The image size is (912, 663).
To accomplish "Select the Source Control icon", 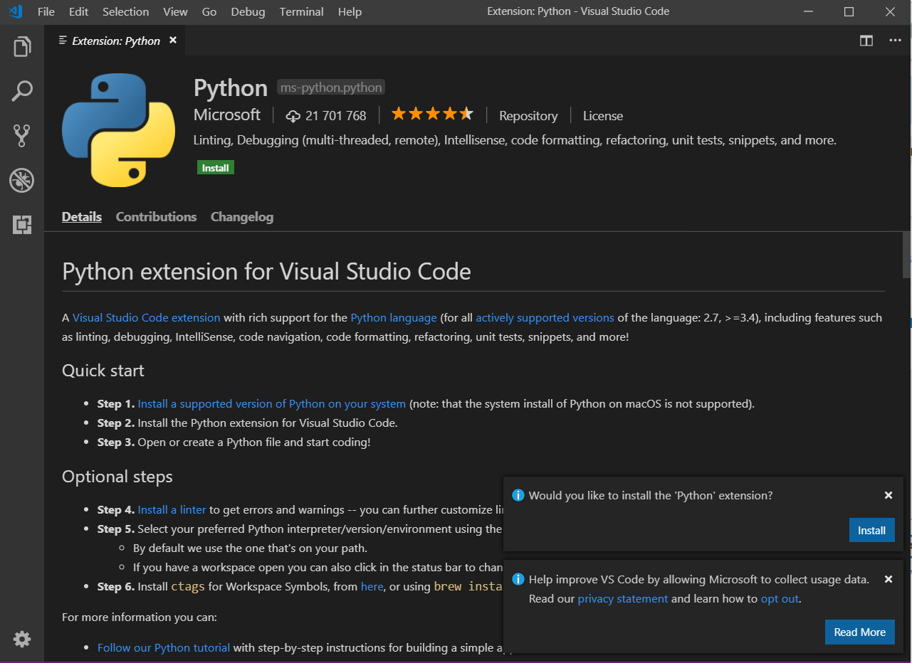I will (21, 136).
